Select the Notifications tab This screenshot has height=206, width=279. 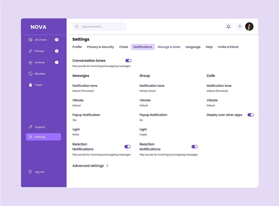click(x=143, y=47)
